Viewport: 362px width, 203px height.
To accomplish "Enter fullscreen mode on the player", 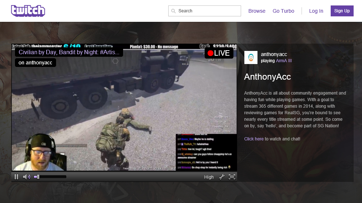I will [232, 177].
